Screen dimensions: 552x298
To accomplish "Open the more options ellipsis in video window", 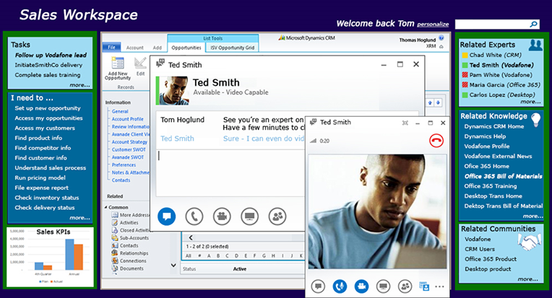I will (441, 286).
